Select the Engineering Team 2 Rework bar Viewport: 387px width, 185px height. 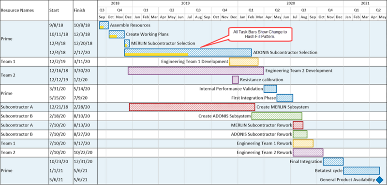pyautogui.click(x=308, y=153)
